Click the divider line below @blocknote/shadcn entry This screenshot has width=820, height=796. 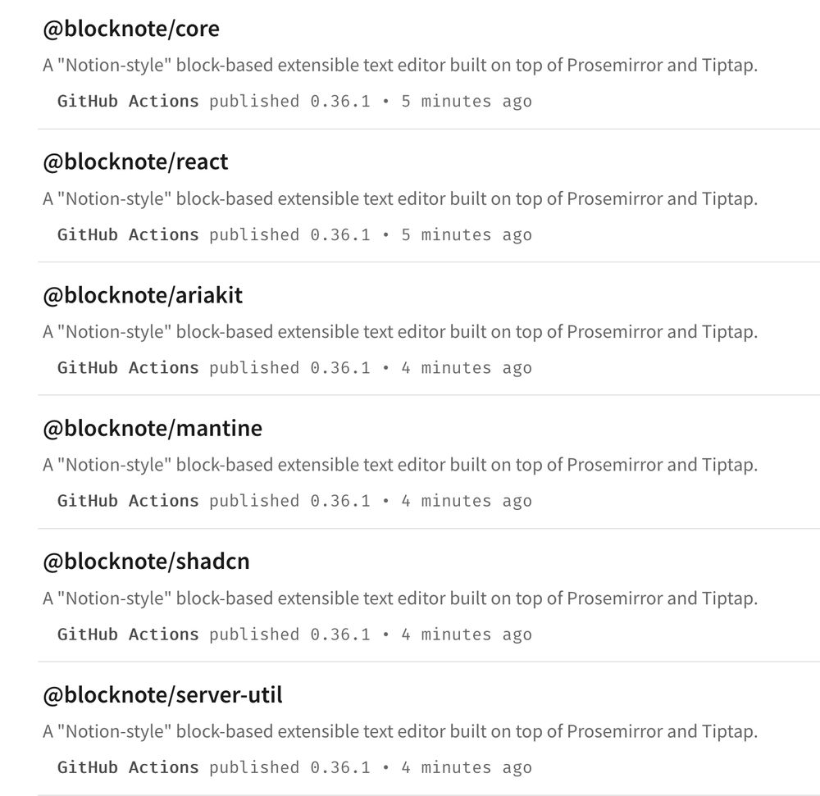click(x=410, y=662)
